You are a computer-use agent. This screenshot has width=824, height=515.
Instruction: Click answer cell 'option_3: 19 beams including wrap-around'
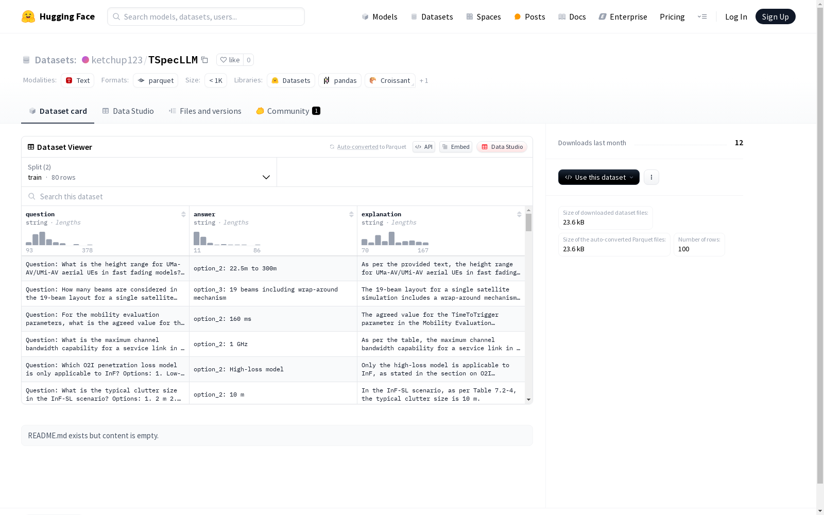coord(273,294)
